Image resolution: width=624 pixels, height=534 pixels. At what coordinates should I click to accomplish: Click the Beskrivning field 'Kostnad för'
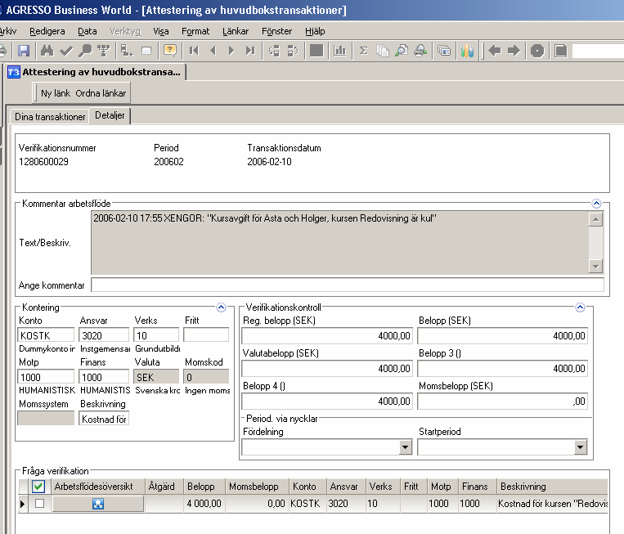point(104,419)
